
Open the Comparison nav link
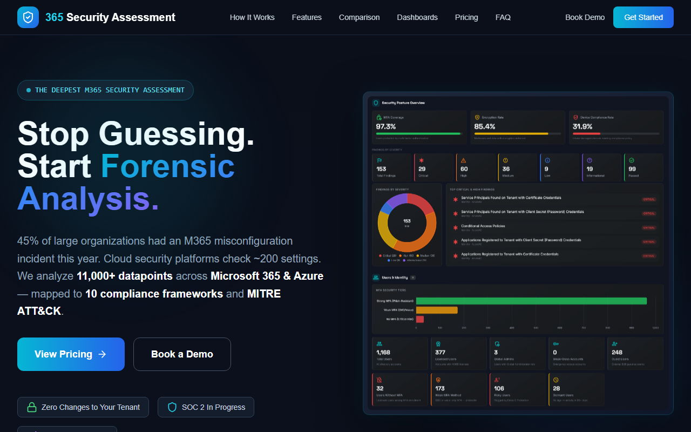point(359,17)
